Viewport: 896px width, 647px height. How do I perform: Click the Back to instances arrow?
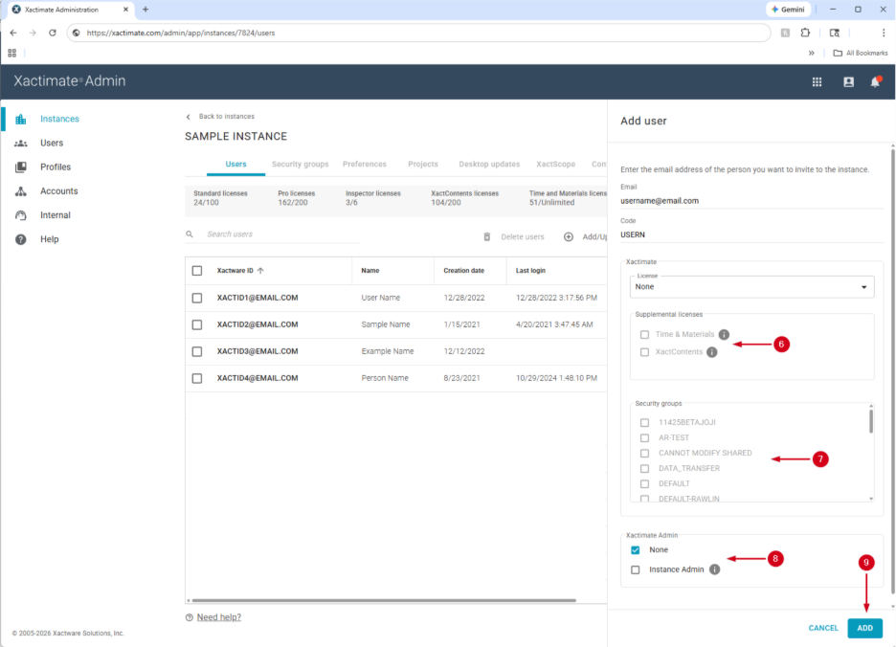189,117
